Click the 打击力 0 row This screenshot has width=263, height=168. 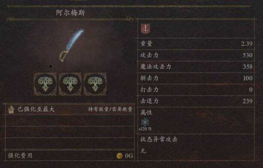[196, 90]
